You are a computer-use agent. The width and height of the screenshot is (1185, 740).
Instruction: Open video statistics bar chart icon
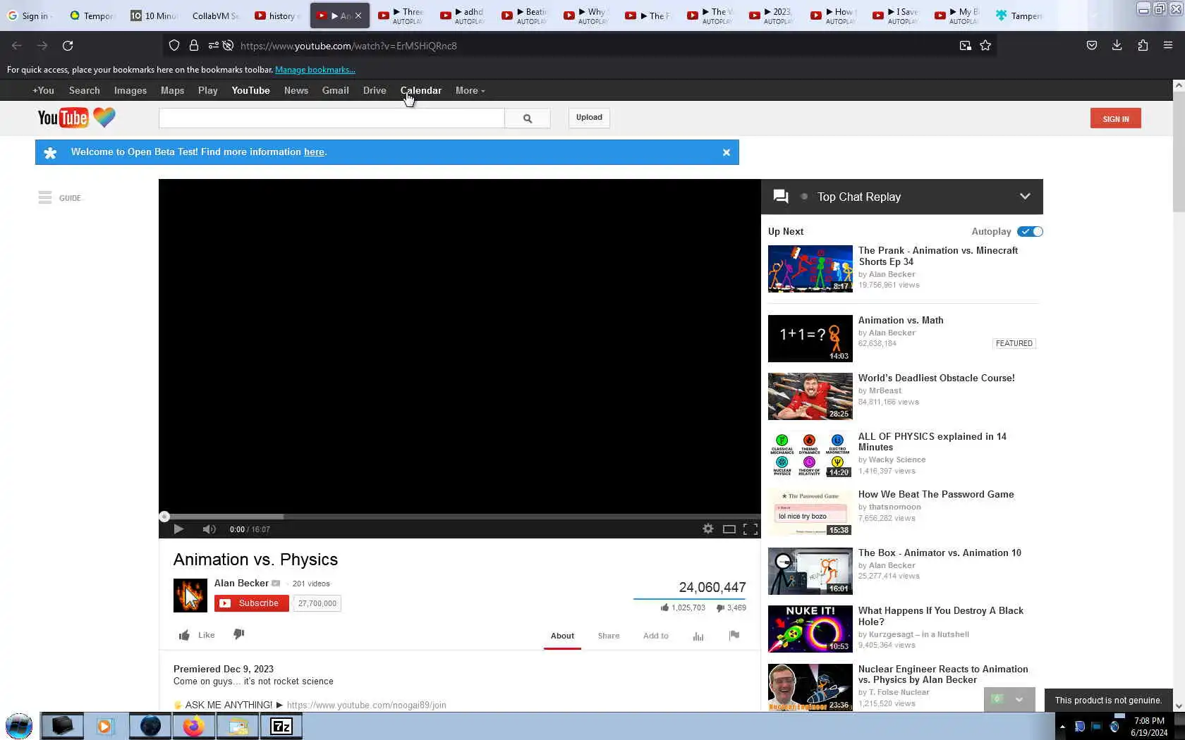[698, 636]
